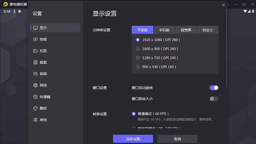Toggle off 窗口自动旋转 switch
Viewport: 256px width, 144px height.
pyautogui.click(x=214, y=88)
